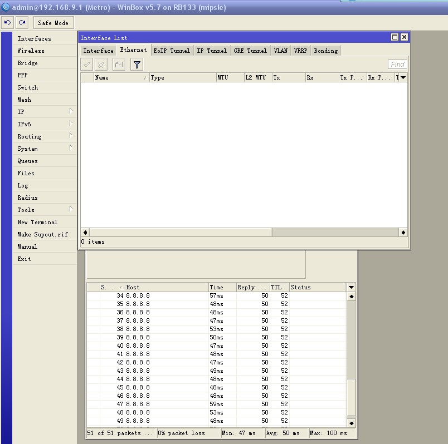Image resolution: width=448 pixels, height=444 pixels.
Task: Click the Rx column header
Action: click(x=322, y=77)
